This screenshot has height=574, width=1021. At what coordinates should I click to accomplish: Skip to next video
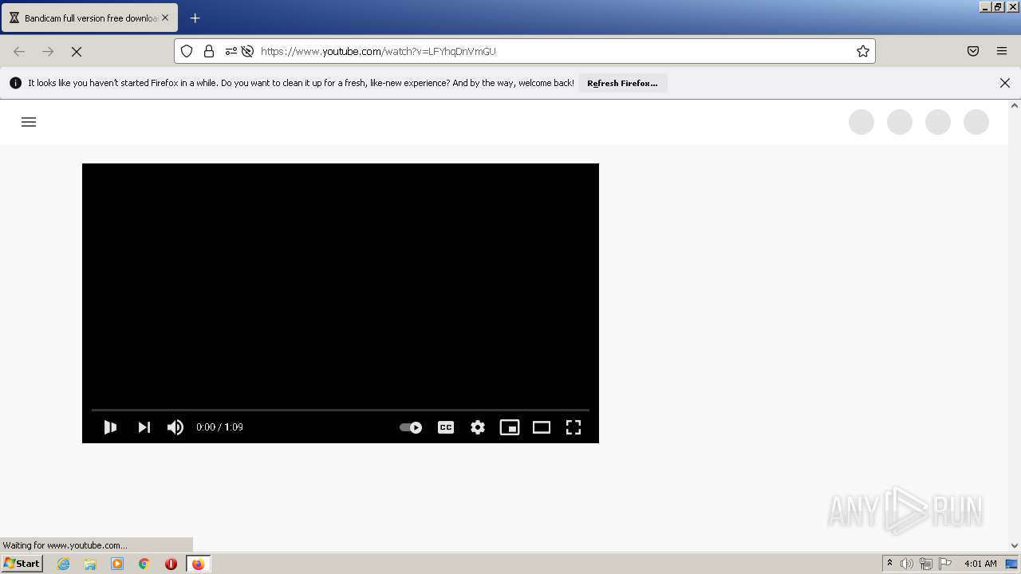[x=144, y=427]
